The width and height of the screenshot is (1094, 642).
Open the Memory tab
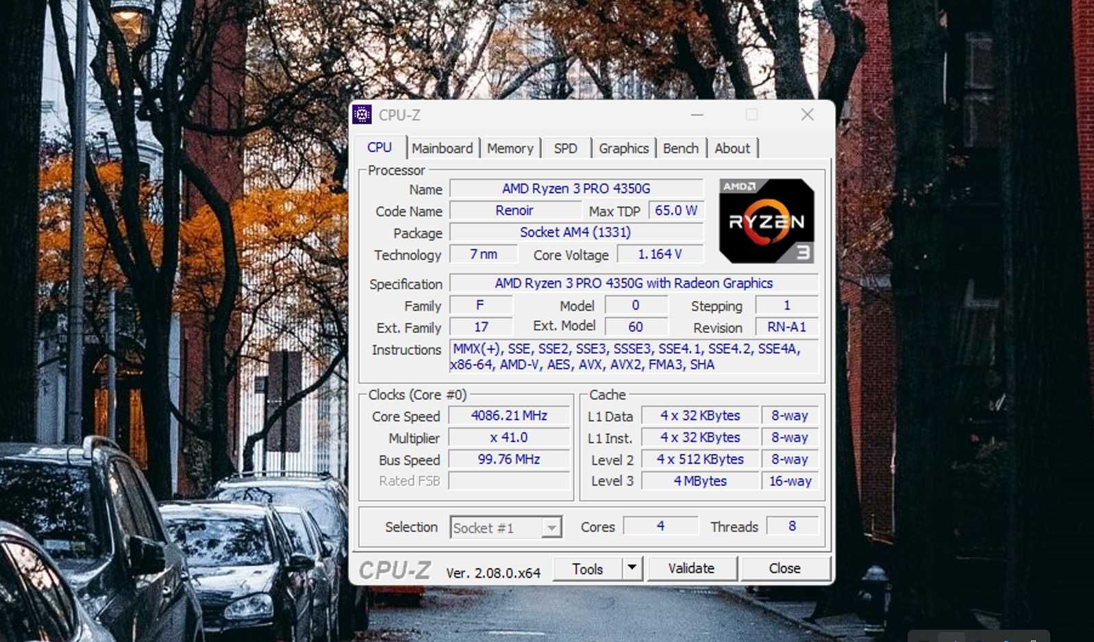point(510,148)
